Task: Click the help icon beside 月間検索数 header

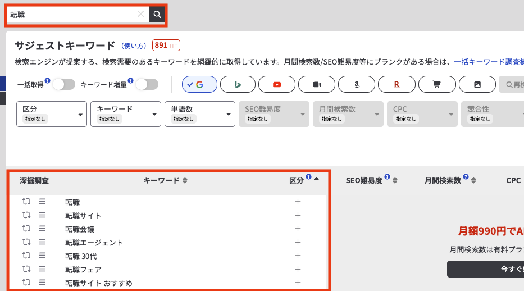Action: tap(466, 177)
